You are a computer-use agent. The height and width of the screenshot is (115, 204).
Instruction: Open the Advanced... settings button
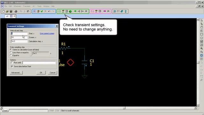click(x=16, y=73)
